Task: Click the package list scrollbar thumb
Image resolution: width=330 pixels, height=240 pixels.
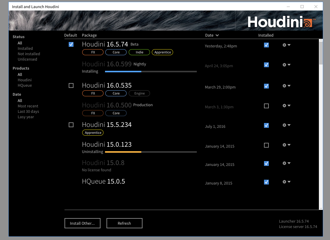Action: [321, 53]
